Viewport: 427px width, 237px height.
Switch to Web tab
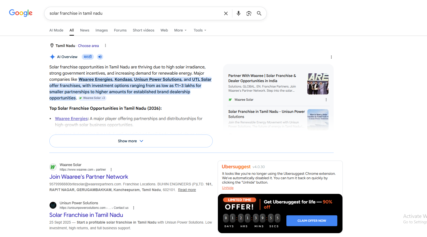click(x=164, y=30)
